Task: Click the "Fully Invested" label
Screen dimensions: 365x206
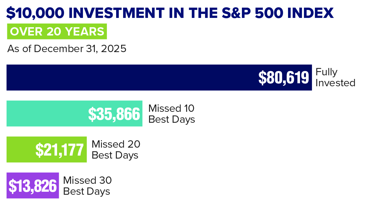Action: click(x=335, y=77)
